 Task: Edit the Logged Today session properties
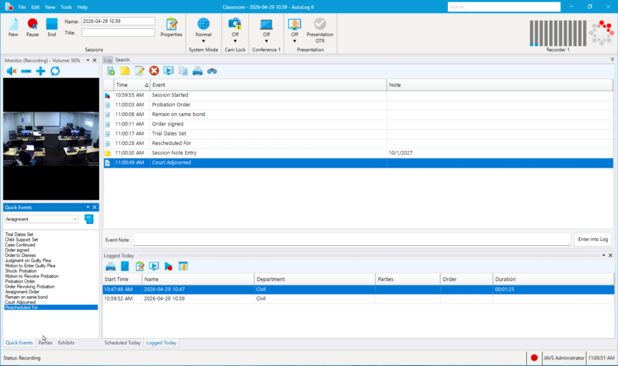(139, 266)
